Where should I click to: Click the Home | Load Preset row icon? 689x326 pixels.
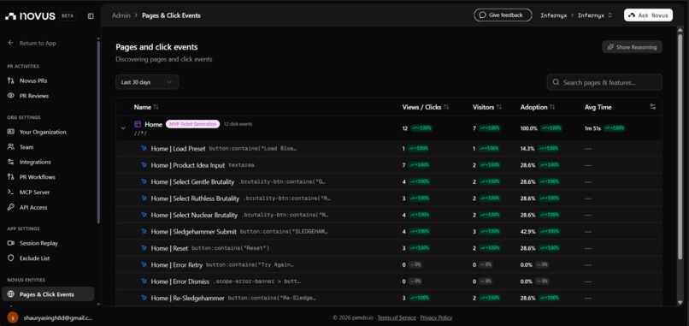[x=144, y=149]
